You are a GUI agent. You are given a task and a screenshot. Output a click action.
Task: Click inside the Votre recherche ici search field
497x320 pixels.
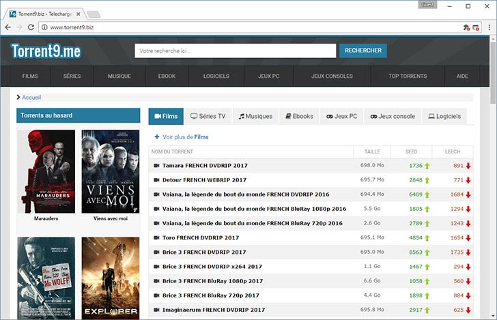coord(235,50)
